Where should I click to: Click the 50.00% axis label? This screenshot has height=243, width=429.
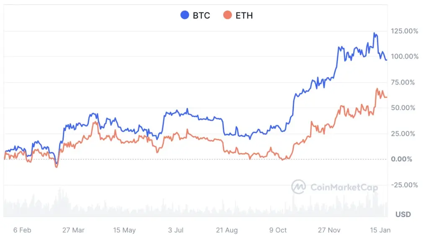[x=403, y=108]
